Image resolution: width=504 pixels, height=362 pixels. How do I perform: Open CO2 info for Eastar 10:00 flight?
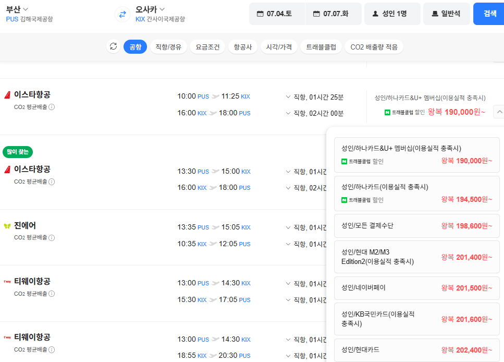point(52,107)
